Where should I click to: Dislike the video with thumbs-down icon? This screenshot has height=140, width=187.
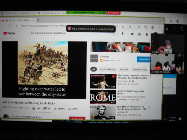pyautogui.click(x=45, y=109)
